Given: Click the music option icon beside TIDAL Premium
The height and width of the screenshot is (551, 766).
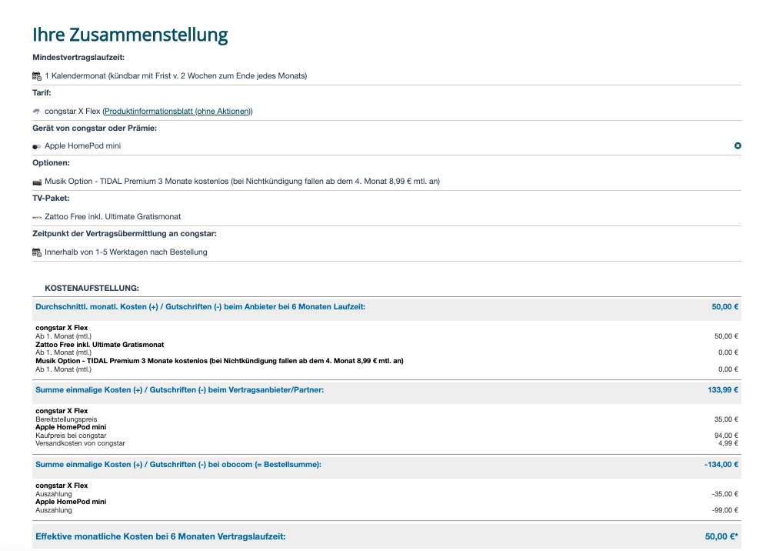Looking at the screenshot, I should coord(37,182).
